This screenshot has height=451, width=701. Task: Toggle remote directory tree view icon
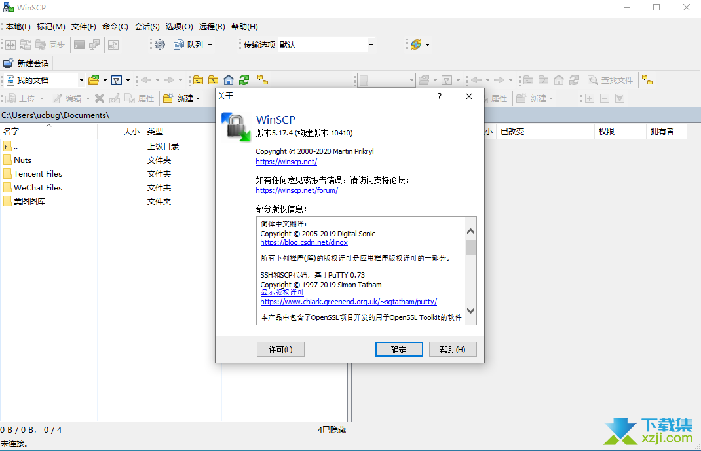[647, 81]
